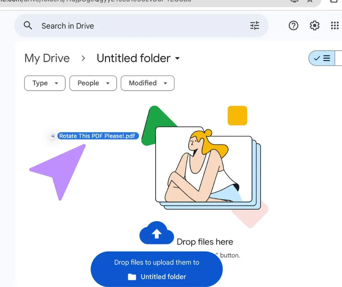Open the Help icon in the header

pyautogui.click(x=293, y=25)
